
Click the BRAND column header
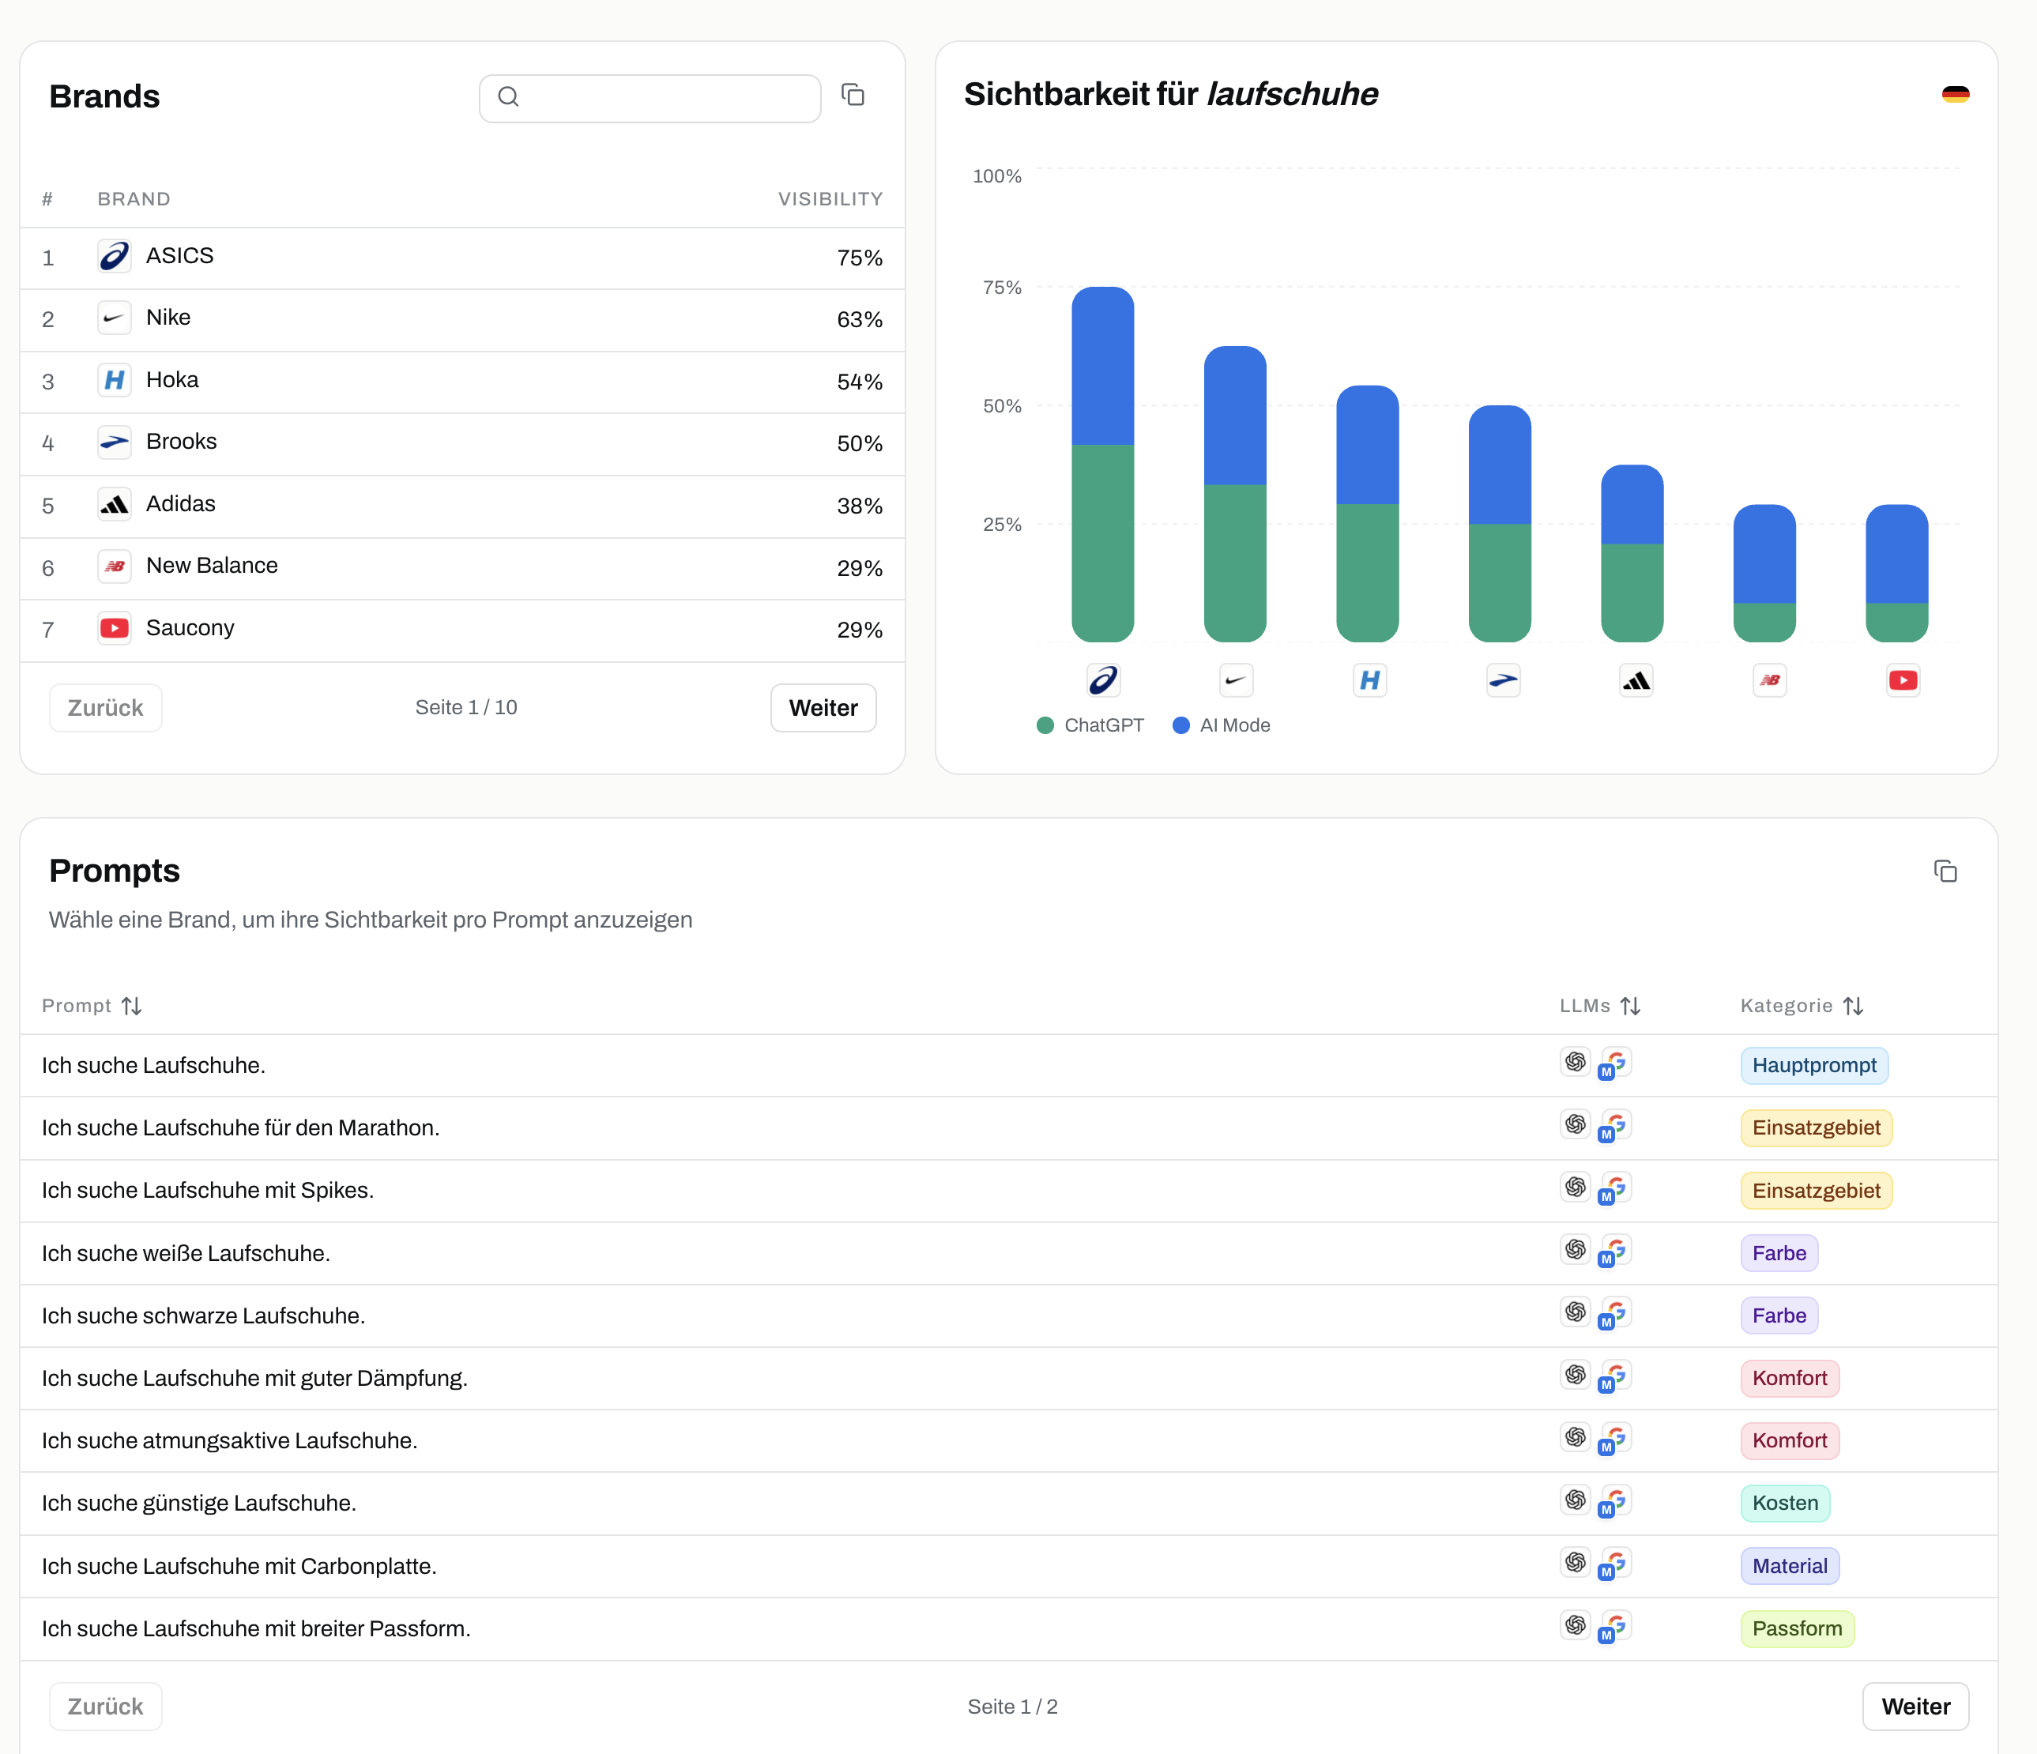point(134,198)
